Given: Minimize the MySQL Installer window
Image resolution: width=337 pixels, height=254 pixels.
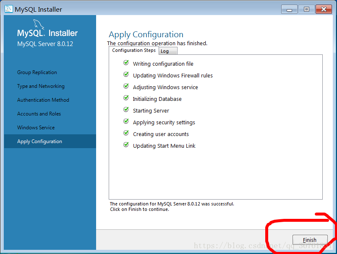Looking at the screenshot, I should [x=289, y=10].
